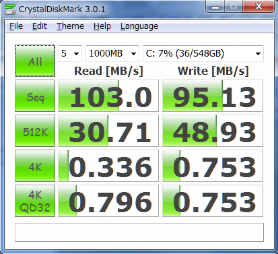Run all benchmarks with All button
This screenshot has height=254, width=278.
click(35, 61)
